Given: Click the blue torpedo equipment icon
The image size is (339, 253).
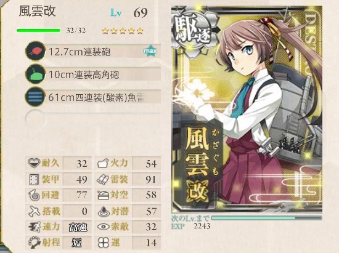Looking at the screenshot, I should [x=35, y=97].
